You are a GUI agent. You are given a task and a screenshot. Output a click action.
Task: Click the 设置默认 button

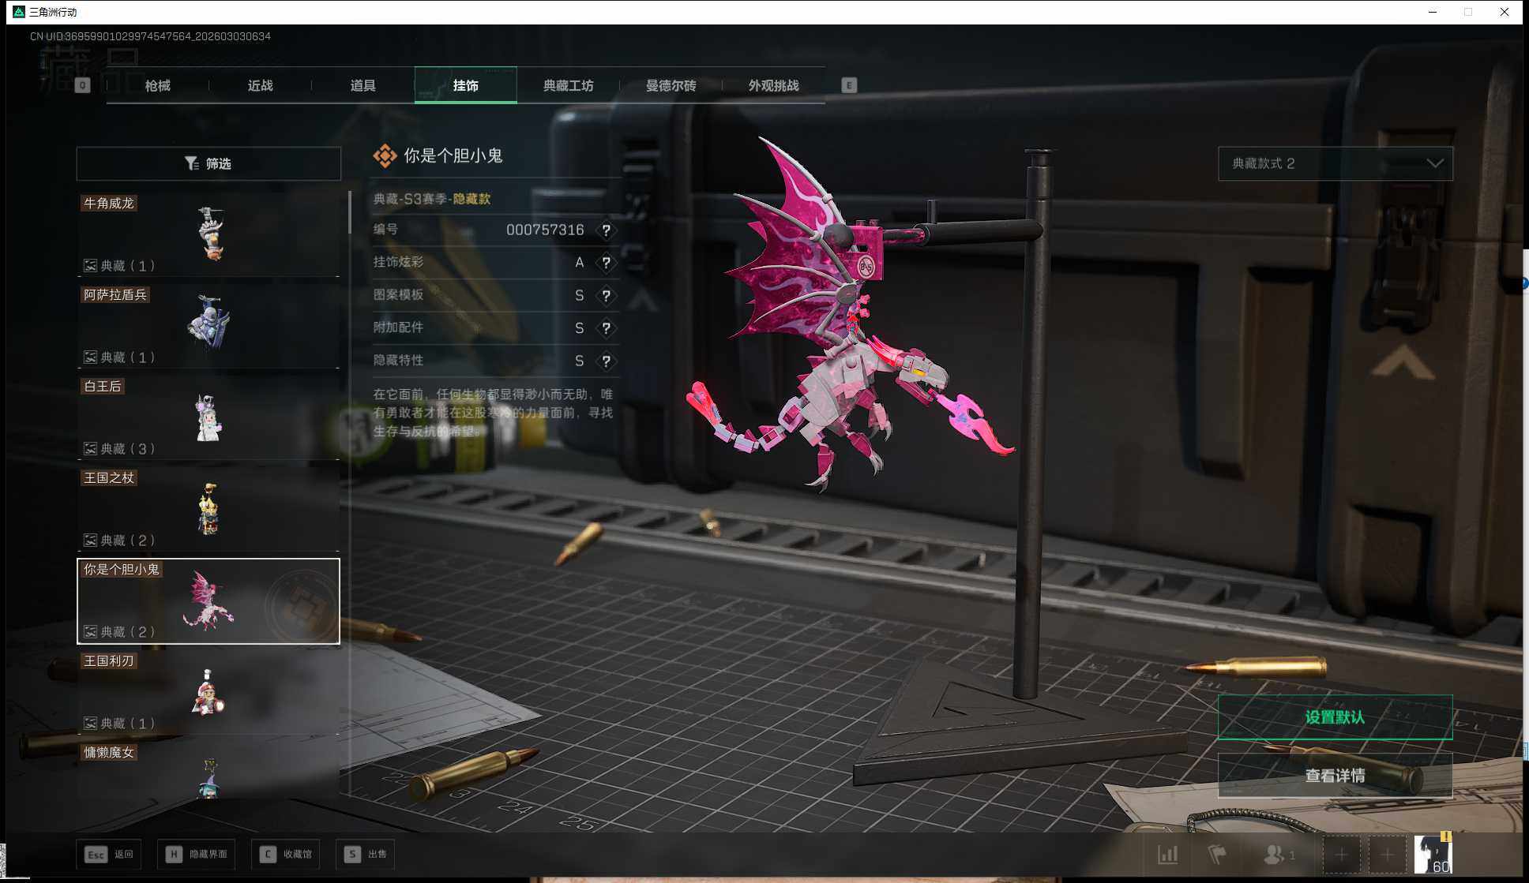pyautogui.click(x=1335, y=717)
